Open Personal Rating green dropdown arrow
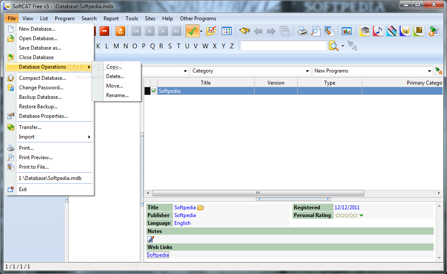 coord(362,216)
